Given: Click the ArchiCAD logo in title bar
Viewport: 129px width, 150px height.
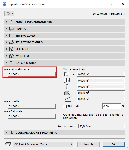Looking at the screenshot, I should point(4,4).
